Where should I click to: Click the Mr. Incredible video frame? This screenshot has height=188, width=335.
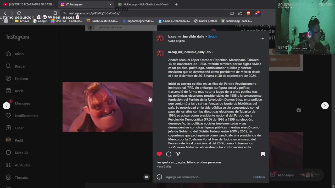[107, 107]
